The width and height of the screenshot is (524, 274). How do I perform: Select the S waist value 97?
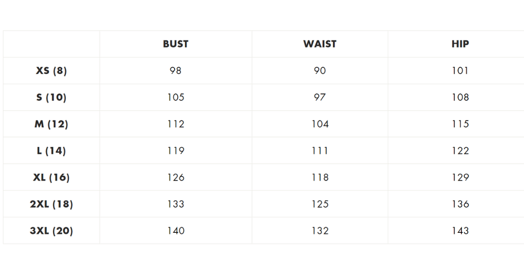tap(320, 97)
